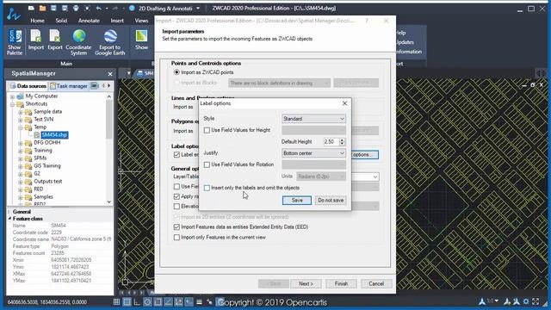The image size is (551, 310).
Task: Open the Home ribbon tab
Action: click(37, 21)
